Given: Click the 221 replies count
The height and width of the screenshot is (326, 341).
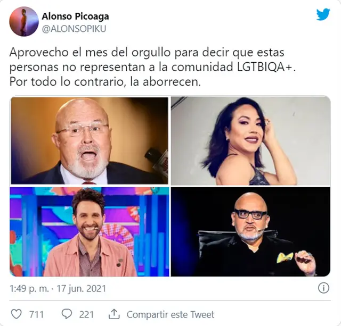Looking at the screenshot, I should (x=86, y=314).
